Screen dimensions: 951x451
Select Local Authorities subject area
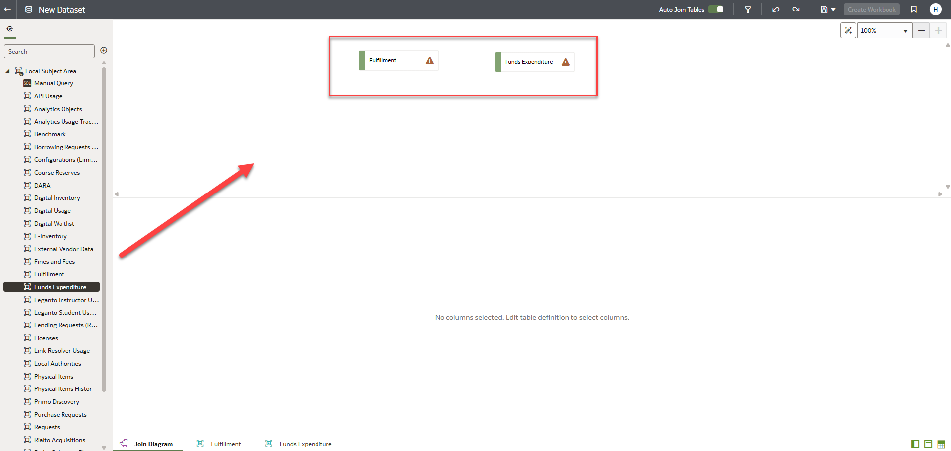(58, 364)
